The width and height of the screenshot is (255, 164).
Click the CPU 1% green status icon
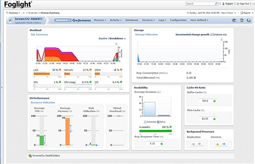[x=60, y=82]
